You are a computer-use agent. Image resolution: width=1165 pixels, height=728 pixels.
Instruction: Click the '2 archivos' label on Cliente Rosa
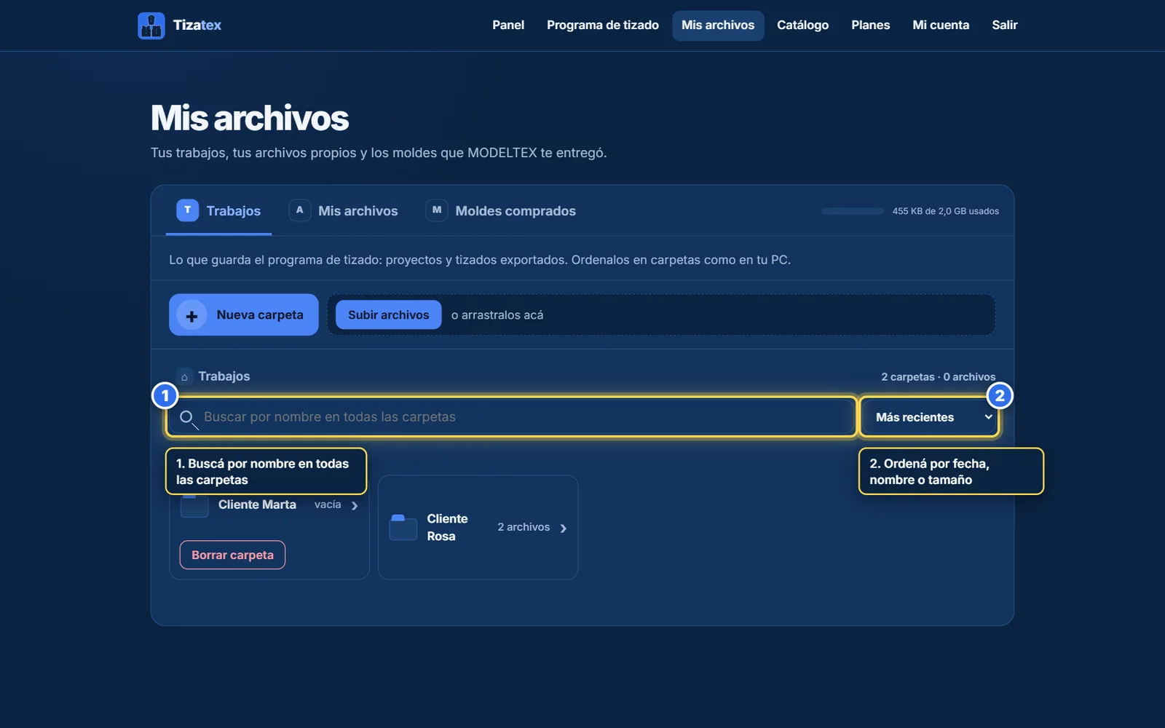coord(524,527)
